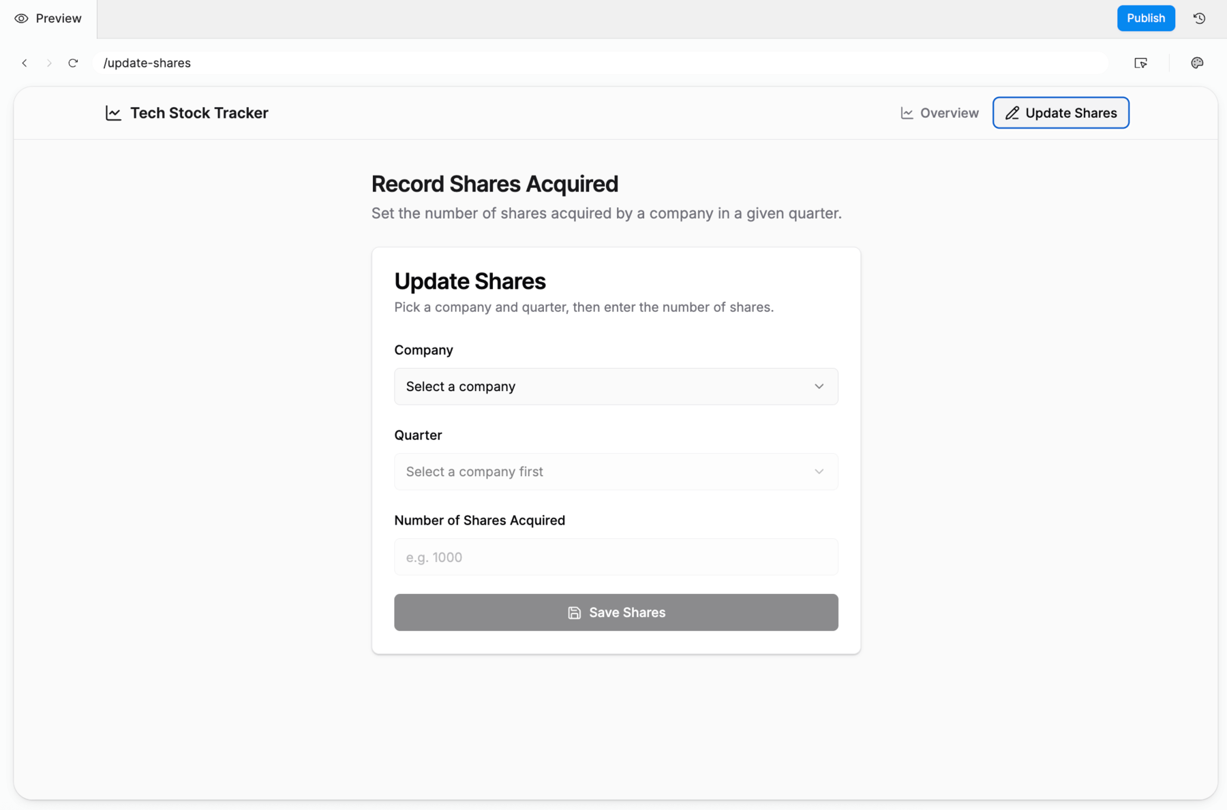Click the Tech Stock Tracker title

(x=199, y=113)
